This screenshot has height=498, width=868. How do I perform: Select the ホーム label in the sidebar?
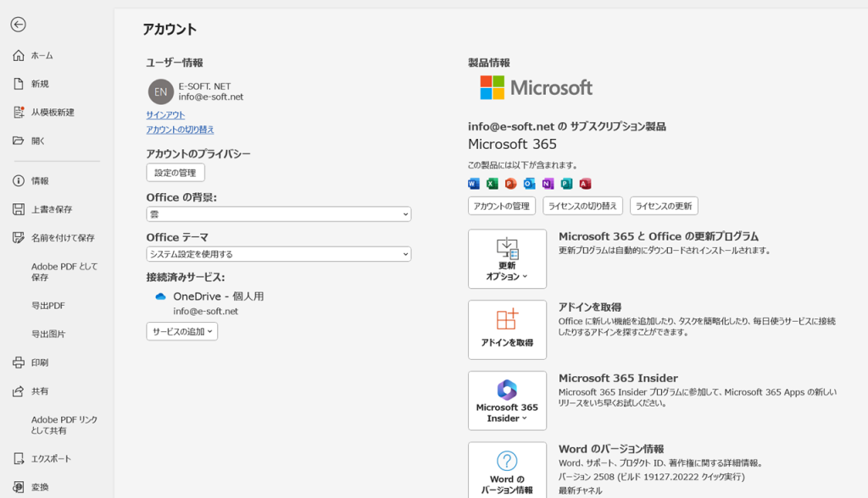[x=42, y=55]
